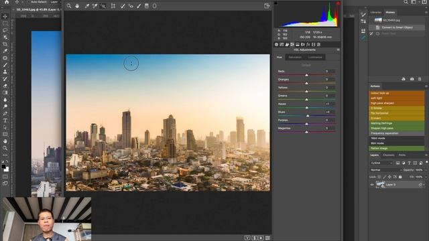Click the Photoshop Home icon

(x=7, y=2)
